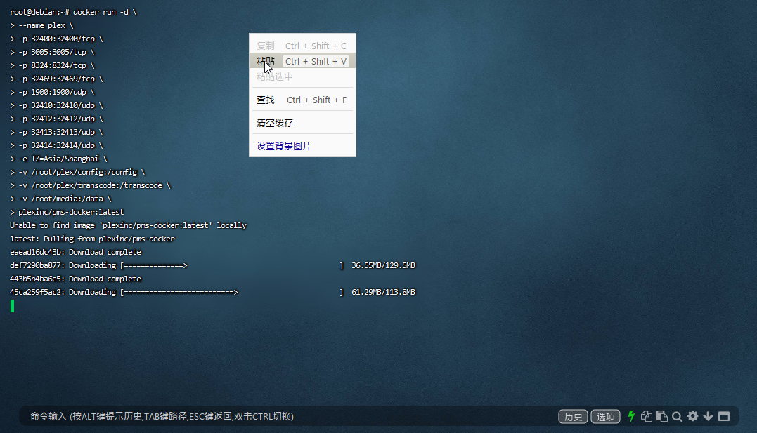Open settings via the gear icon
757x433 pixels.
pos(692,416)
